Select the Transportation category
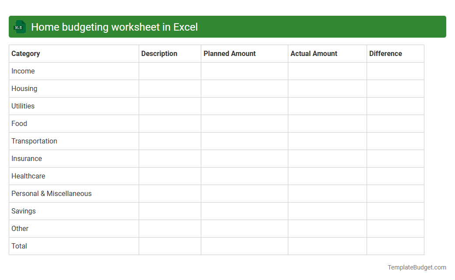 coord(34,141)
